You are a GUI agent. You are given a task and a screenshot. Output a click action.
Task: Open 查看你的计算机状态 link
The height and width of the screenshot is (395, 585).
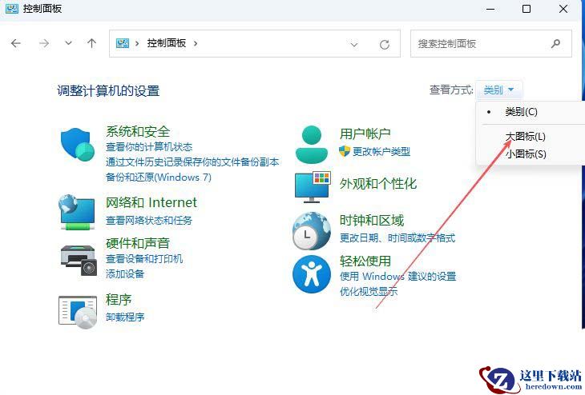point(149,147)
